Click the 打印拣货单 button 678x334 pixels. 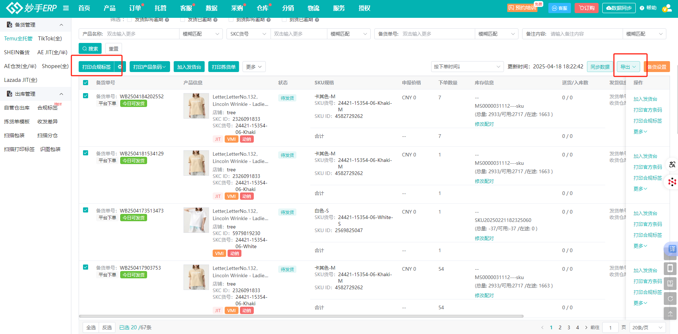click(x=224, y=67)
